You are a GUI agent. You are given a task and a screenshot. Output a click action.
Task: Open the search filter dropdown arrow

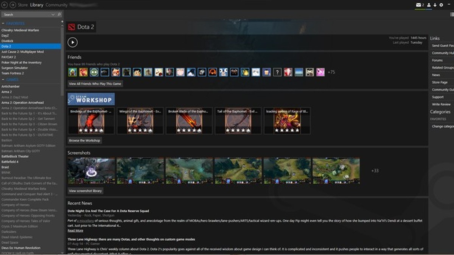coord(53,14)
